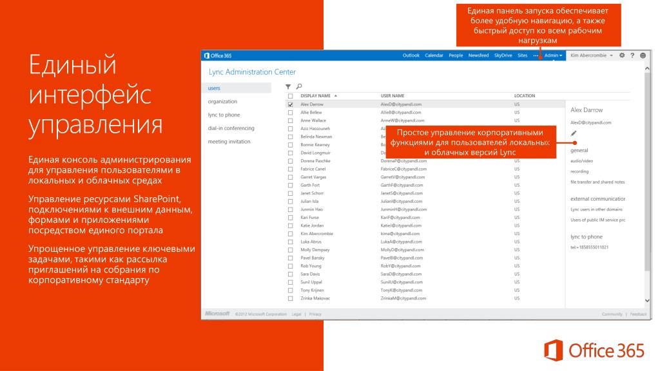The image size is (660, 371).
Task: Click SaraD@citypandl.com user name
Action: pyautogui.click(x=401, y=274)
